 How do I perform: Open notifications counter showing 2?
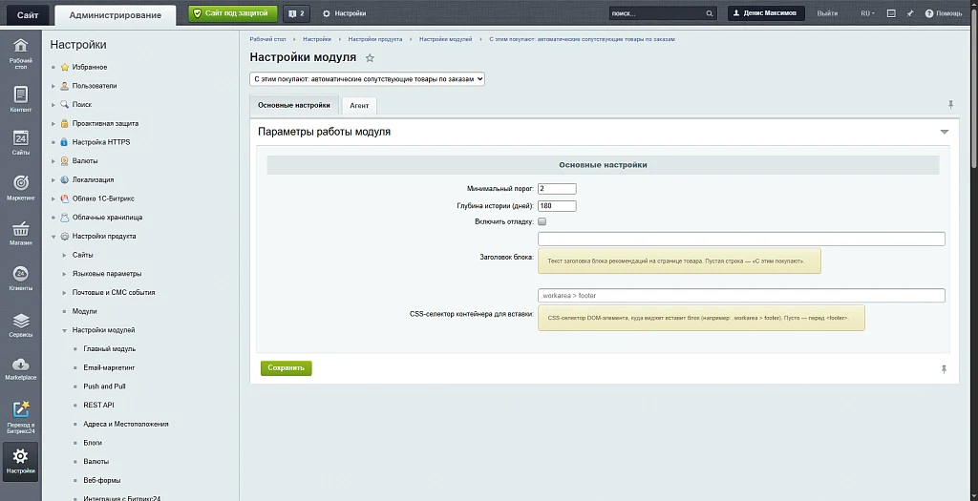pos(296,13)
